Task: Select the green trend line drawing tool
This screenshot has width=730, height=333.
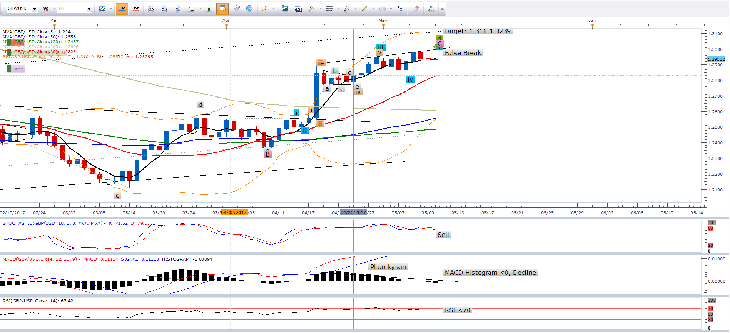Action: [x=364, y=8]
